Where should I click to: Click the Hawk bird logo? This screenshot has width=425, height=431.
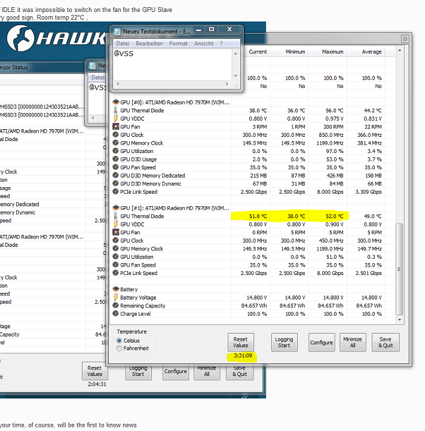click(x=20, y=38)
